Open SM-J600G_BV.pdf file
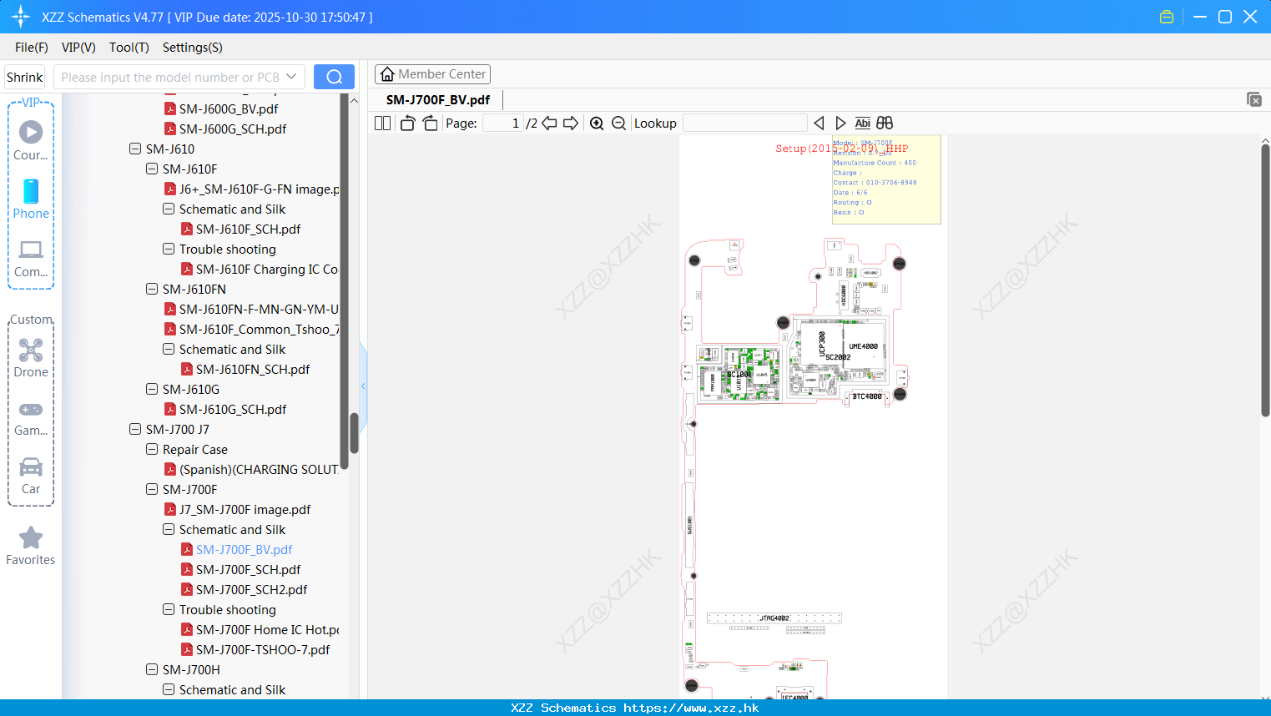This screenshot has width=1271, height=716. (221, 108)
